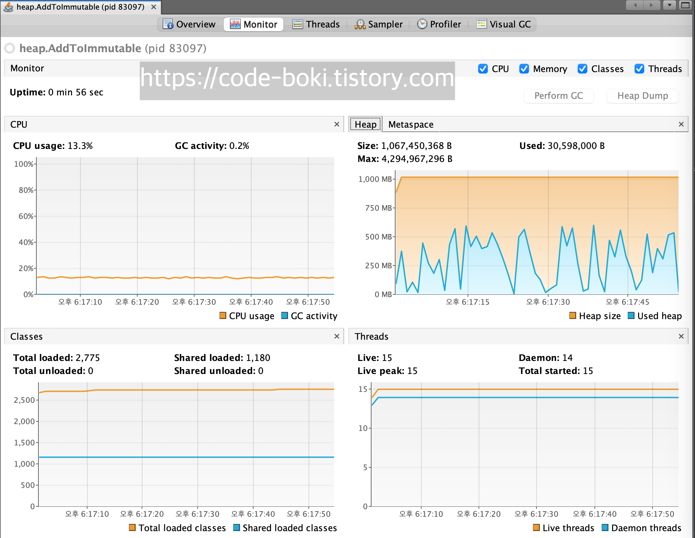Close the Classes graph panel

pos(337,336)
